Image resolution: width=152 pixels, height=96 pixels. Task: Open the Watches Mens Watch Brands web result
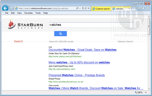tap(96, 88)
